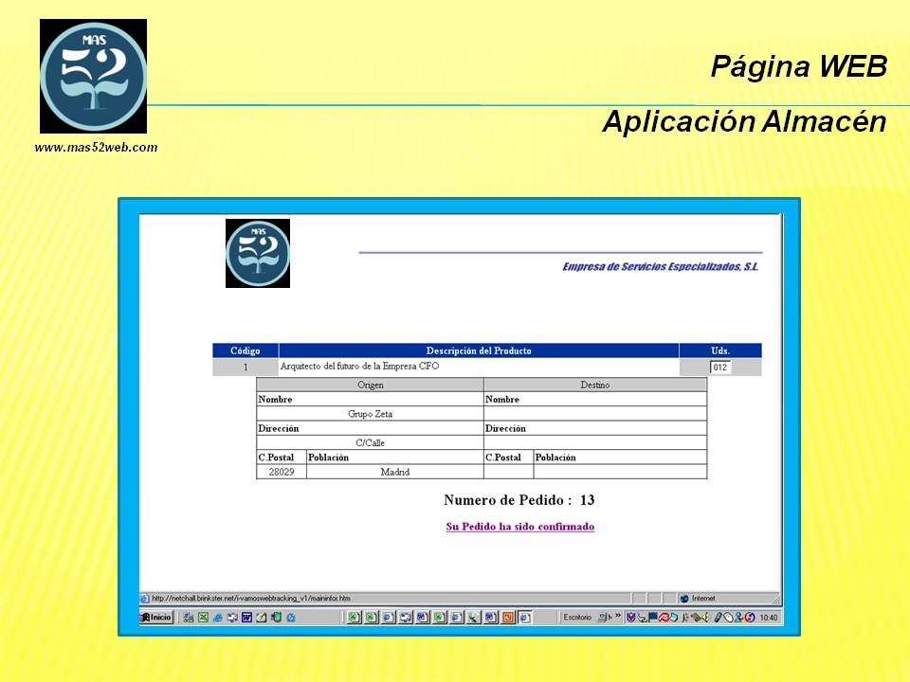Image resolution: width=910 pixels, height=682 pixels.
Task: Expand the taskbar chevron overflow arrows
Action: pos(618,618)
